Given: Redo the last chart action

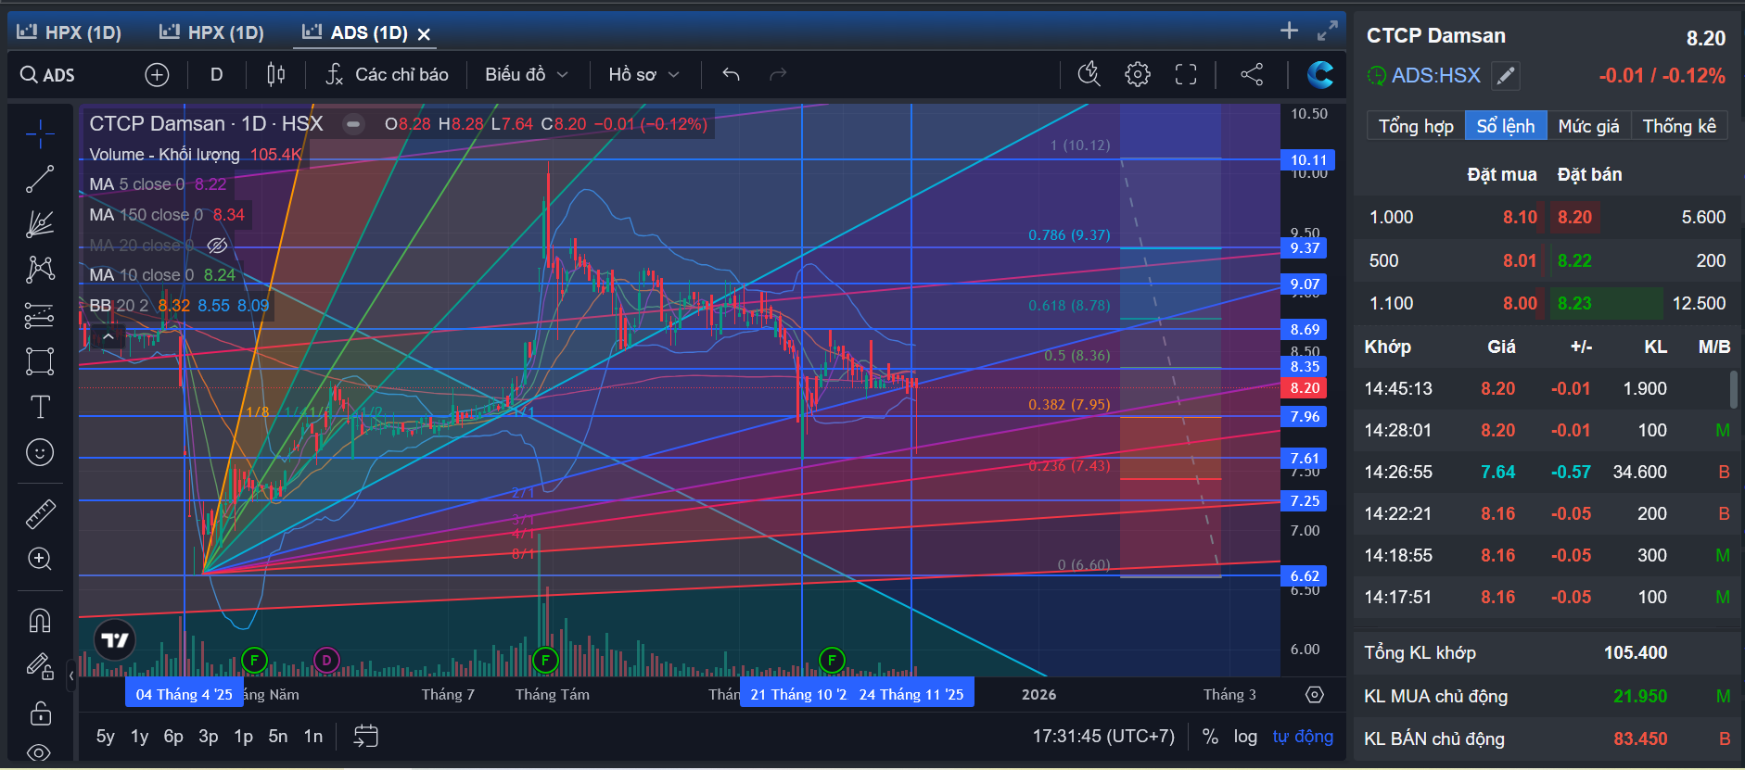Looking at the screenshot, I should point(778,74).
